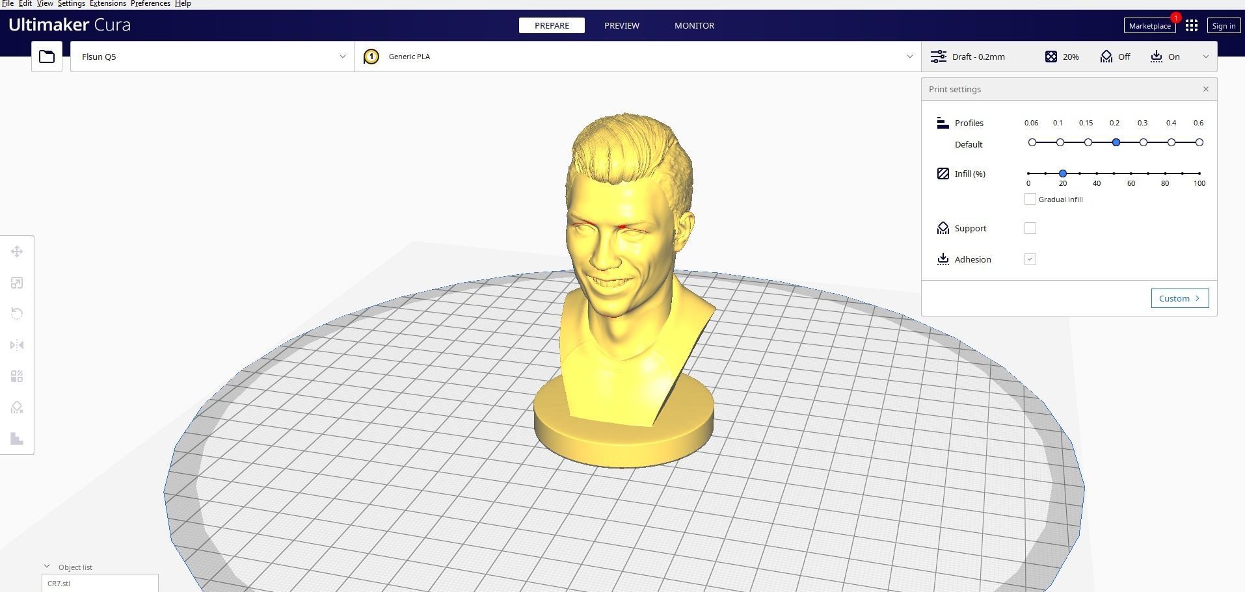
Task: Open the Edit menu
Action: (25, 4)
